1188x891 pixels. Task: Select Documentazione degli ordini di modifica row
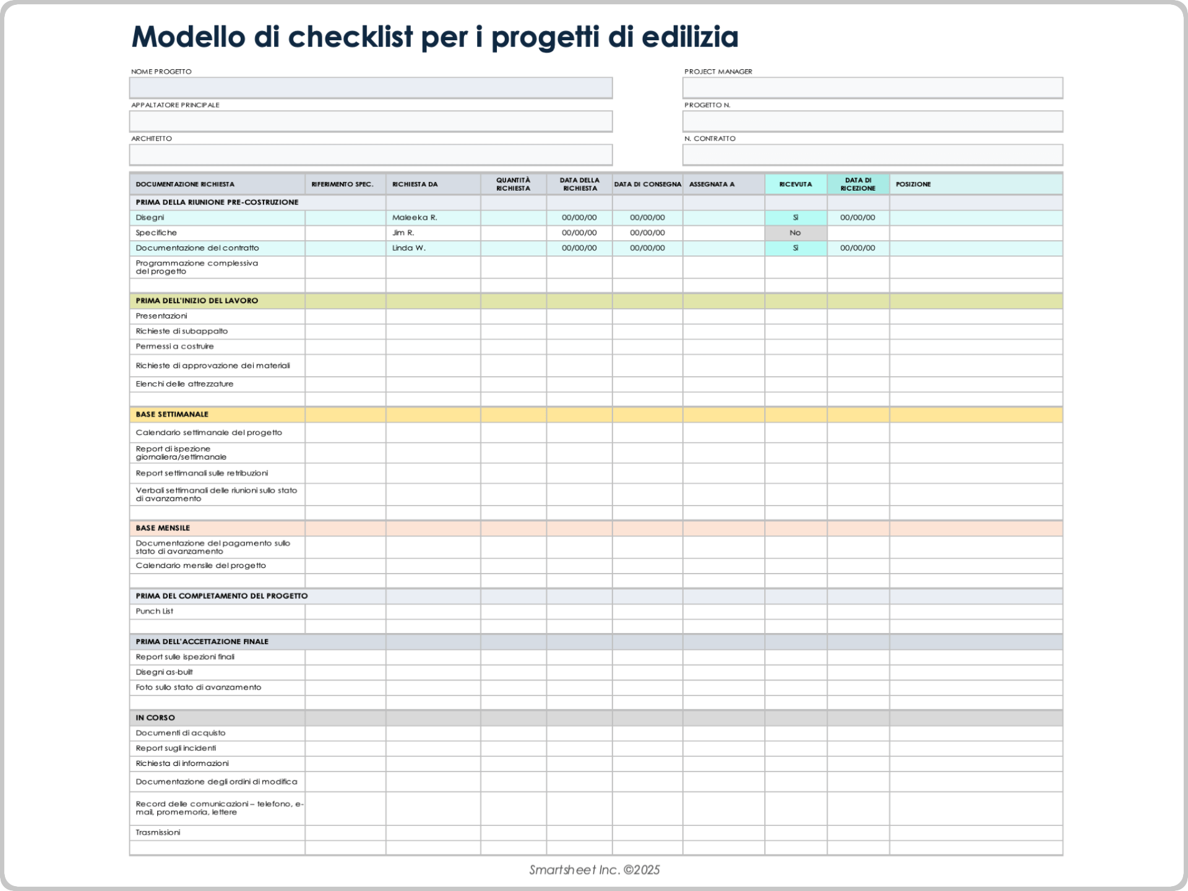point(596,782)
